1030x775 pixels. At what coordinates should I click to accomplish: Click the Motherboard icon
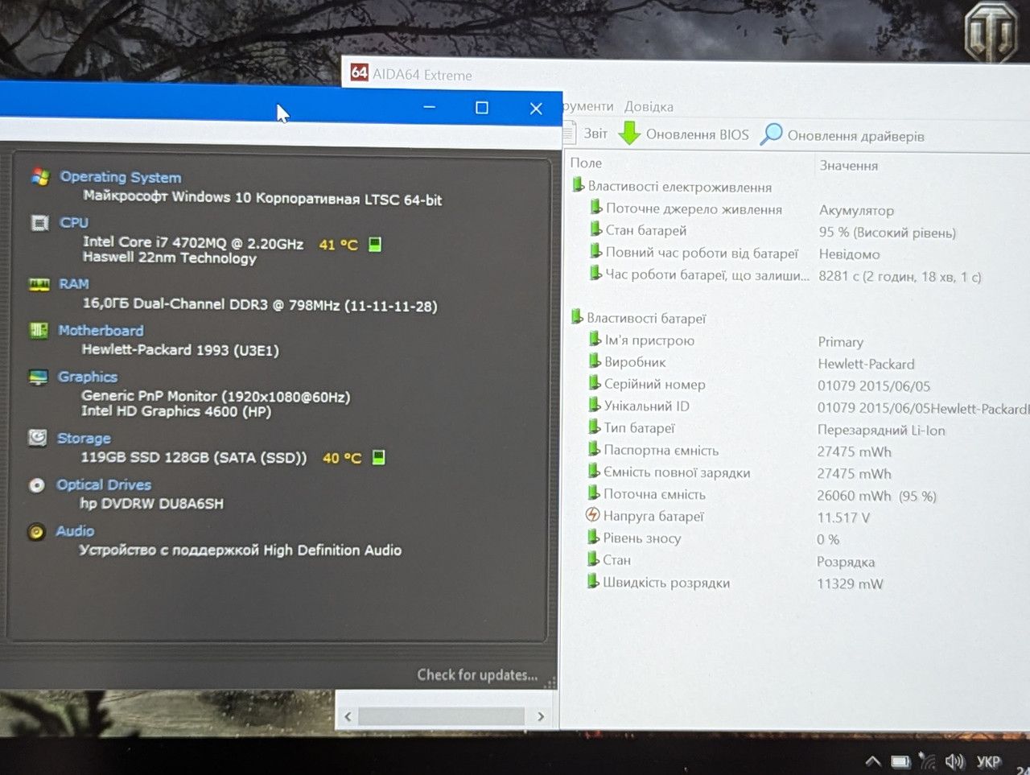click(38, 330)
